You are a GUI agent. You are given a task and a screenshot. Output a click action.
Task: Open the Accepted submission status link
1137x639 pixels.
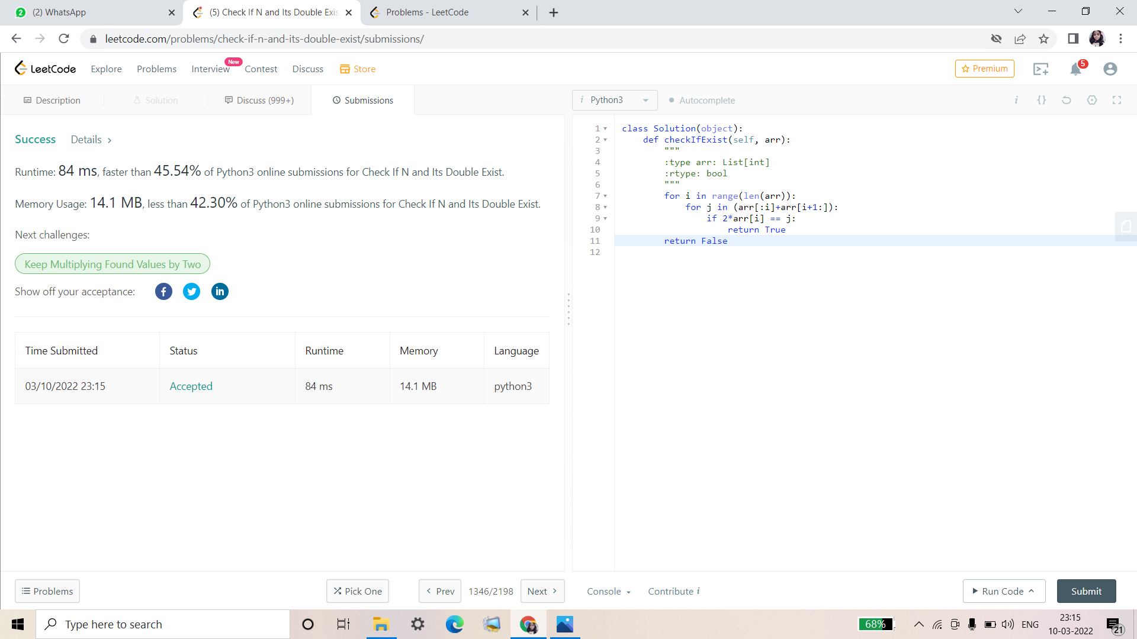191,386
